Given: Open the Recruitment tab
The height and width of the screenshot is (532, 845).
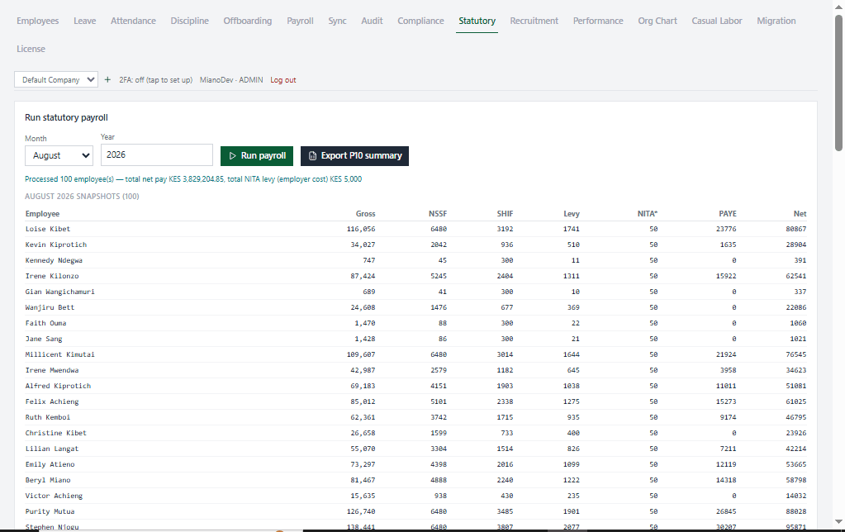Looking at the screenshot, I should click(534, 21).
